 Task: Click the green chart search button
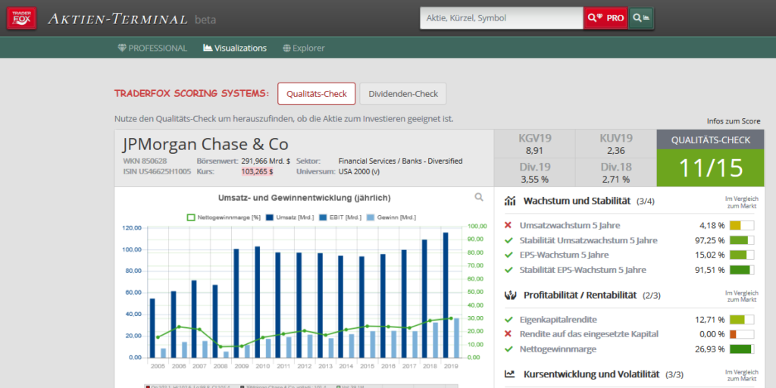click(x=641, y=18)
